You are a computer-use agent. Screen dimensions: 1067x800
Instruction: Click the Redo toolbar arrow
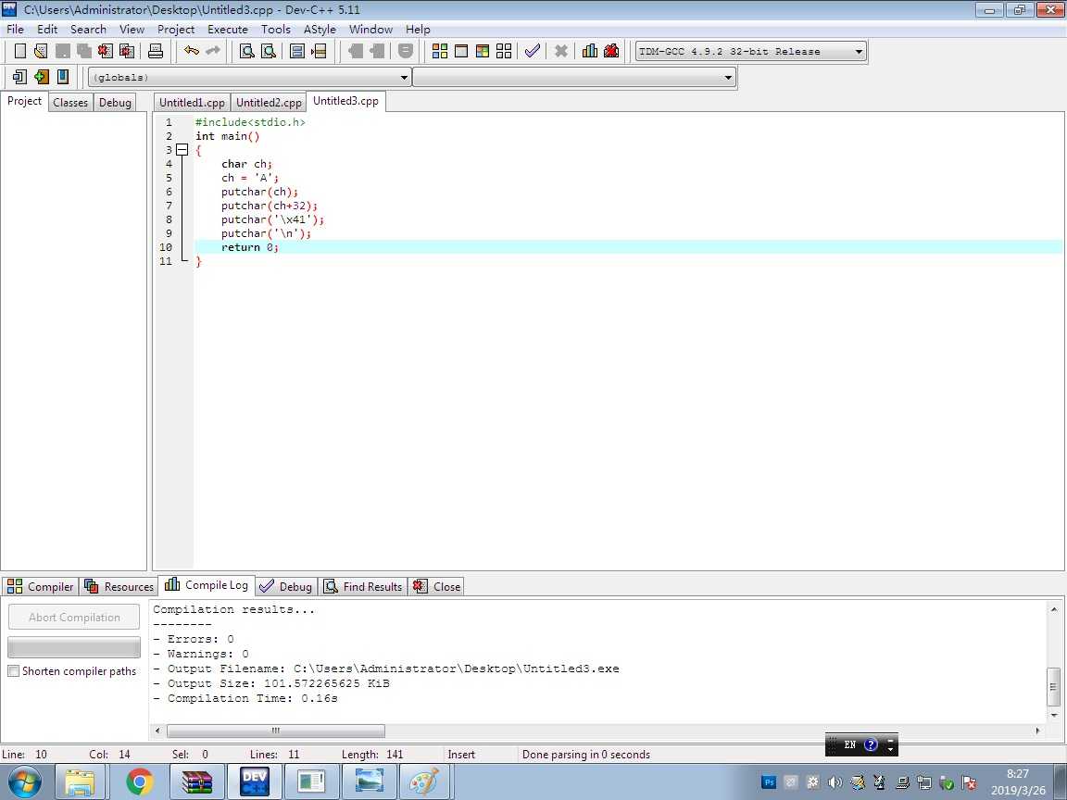(213, 51)
